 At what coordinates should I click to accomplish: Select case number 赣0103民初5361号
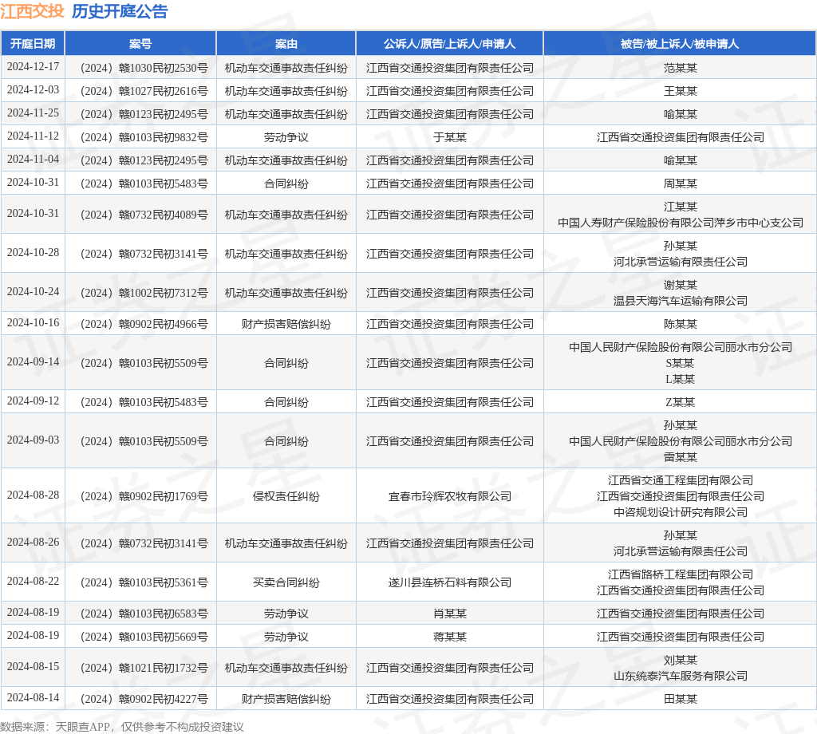(144, 582)
